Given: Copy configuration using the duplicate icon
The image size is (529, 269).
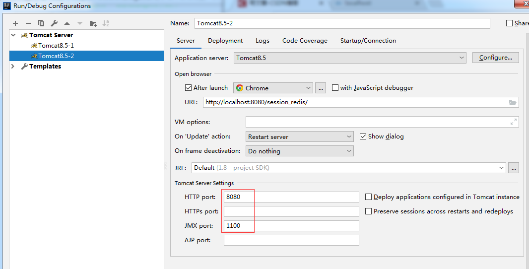Looking at the screenshot, I should pyautogui.click(x=41, y=23).
